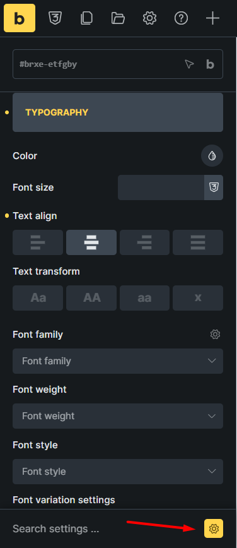Click the yellow Bricks logo button
The image size is (237, 548).
coord(20,18)
